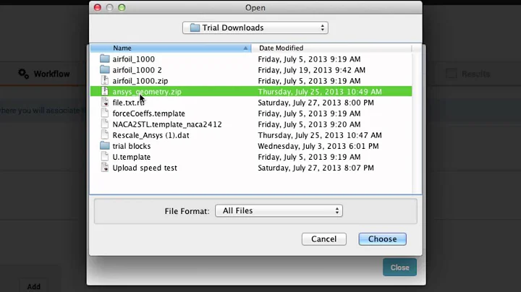Select the folder named trial blocks
Viewport: 521px width, 292px height.
[132, 146]
